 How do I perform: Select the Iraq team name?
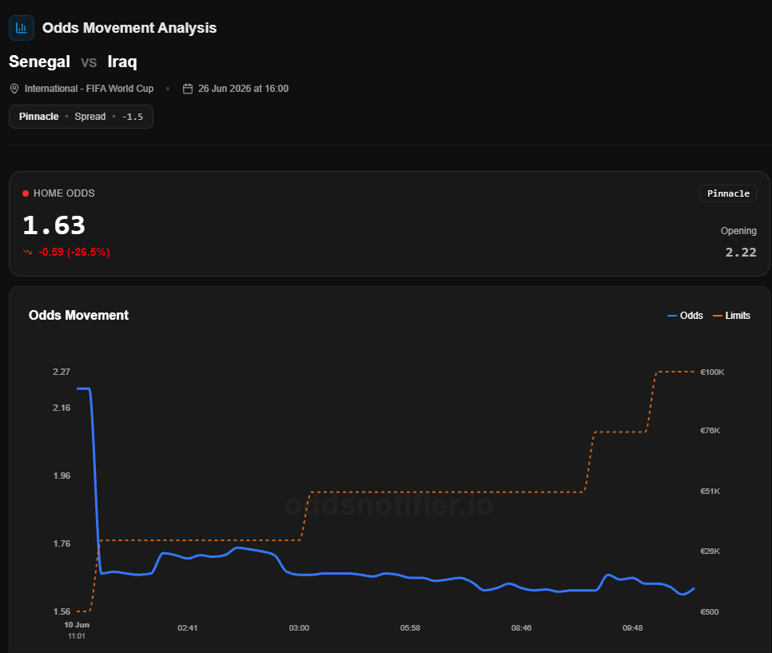pos(122,62)
